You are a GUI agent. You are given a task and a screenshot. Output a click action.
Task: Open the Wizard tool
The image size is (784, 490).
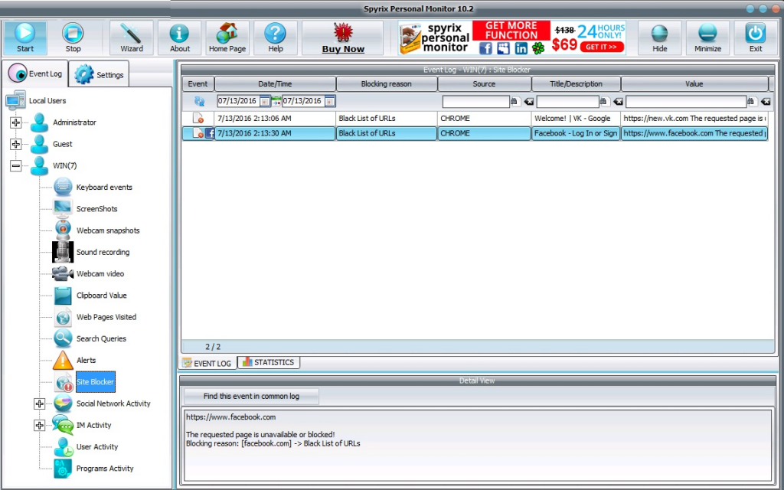[132, 37]
